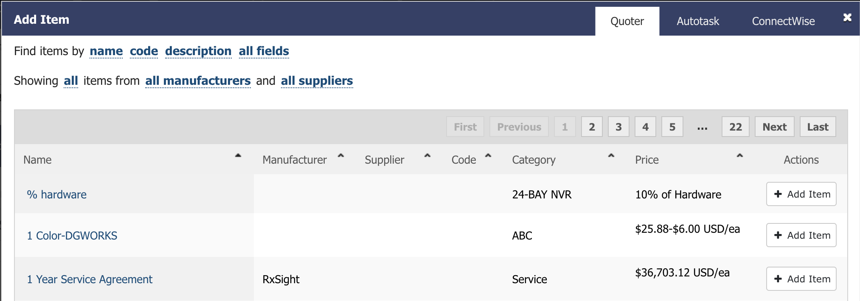This screenshot has height=301, width=860.
Task: Go to the Next page
Action: pyautogui.click(x=774, y=127)
